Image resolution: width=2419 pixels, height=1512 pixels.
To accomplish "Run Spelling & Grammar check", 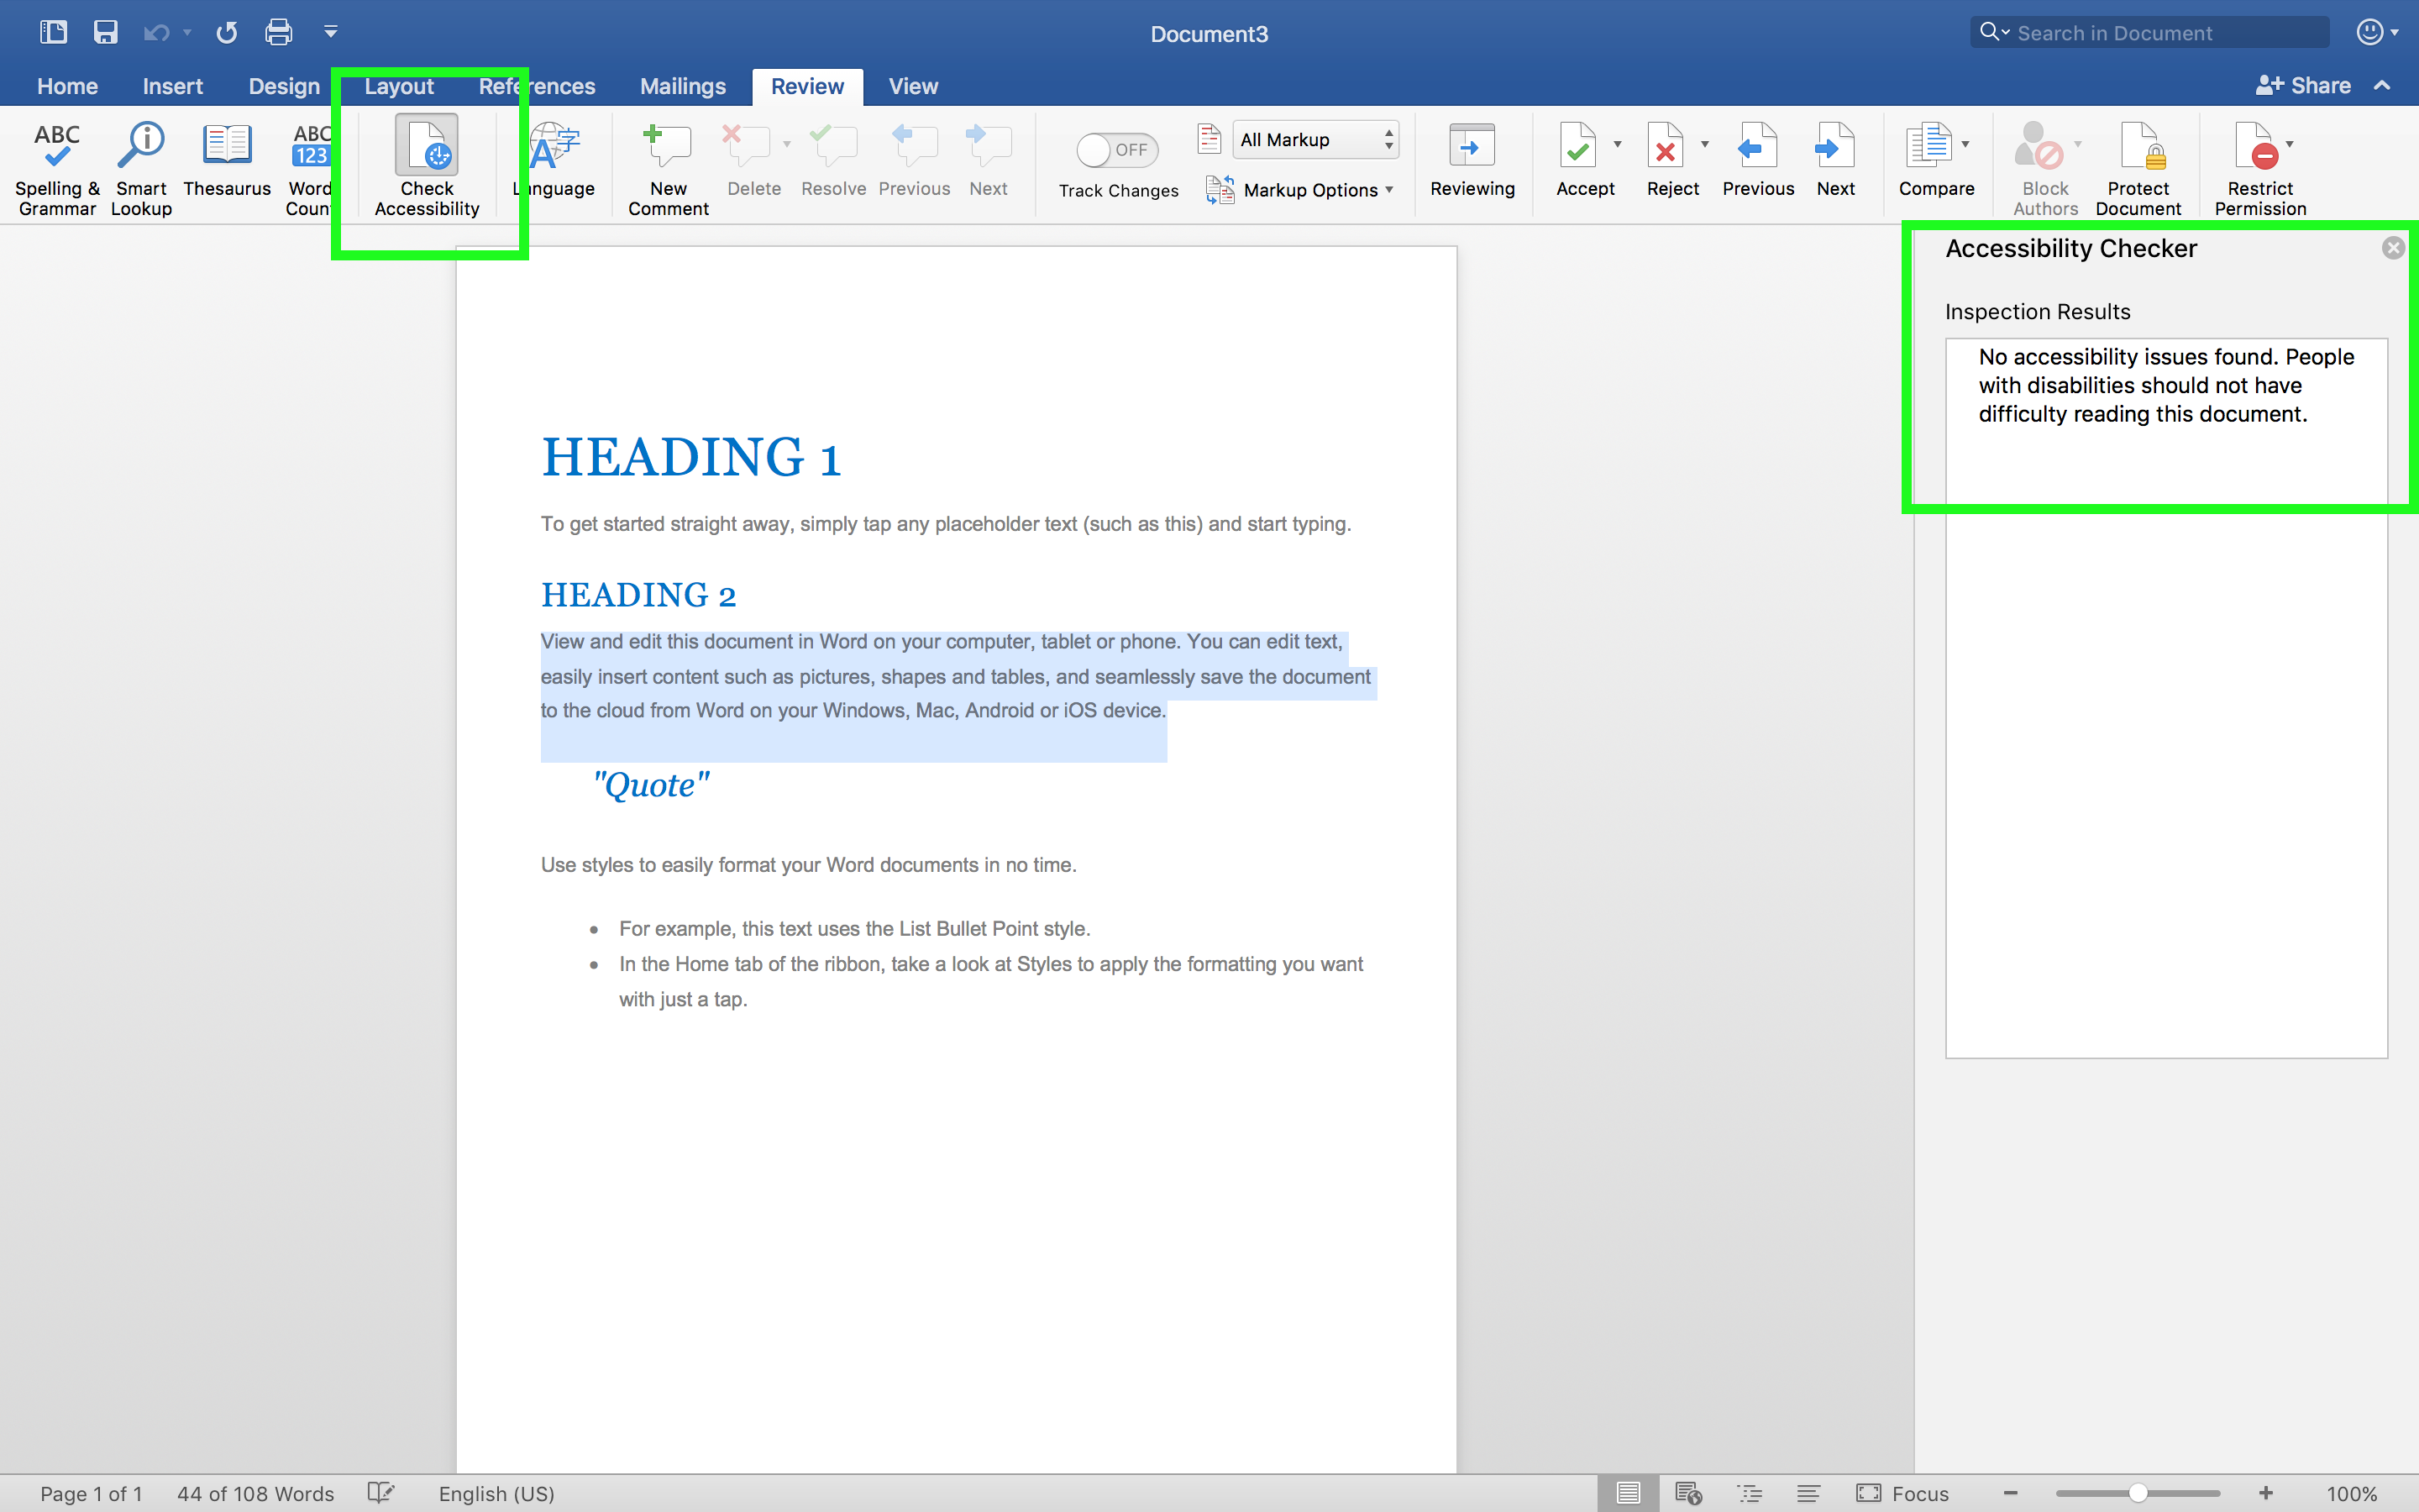I will [x=57, y=168].
